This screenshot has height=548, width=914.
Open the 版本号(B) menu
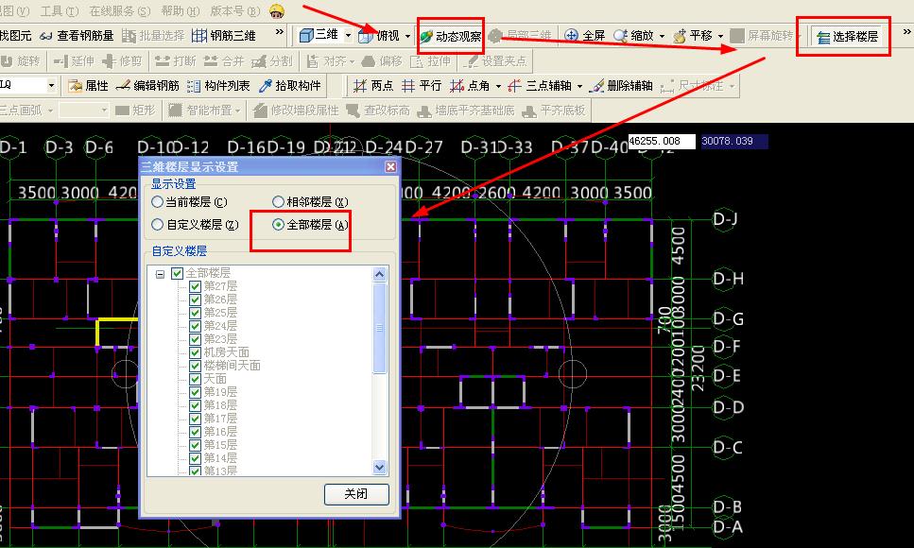[234, 11]
